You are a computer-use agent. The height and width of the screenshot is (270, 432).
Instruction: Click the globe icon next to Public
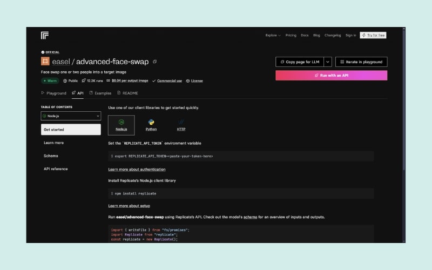(65, 80)
